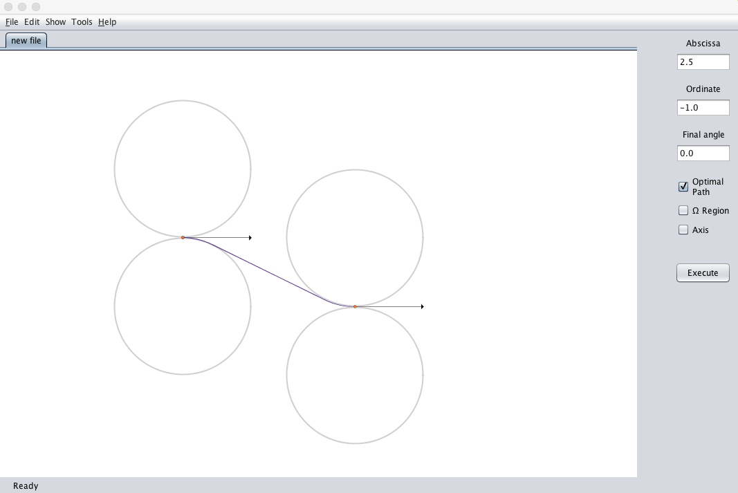Viewport: 738px width, 493px height.
Task: Open the File menu
Action: click(12, 22)
